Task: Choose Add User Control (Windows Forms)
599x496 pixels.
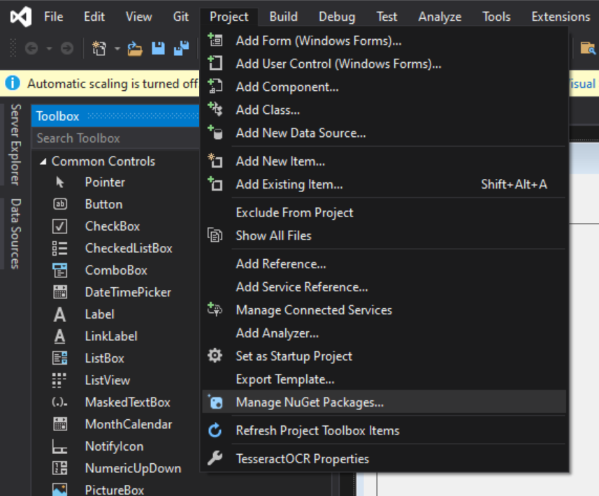Action: 384,64
